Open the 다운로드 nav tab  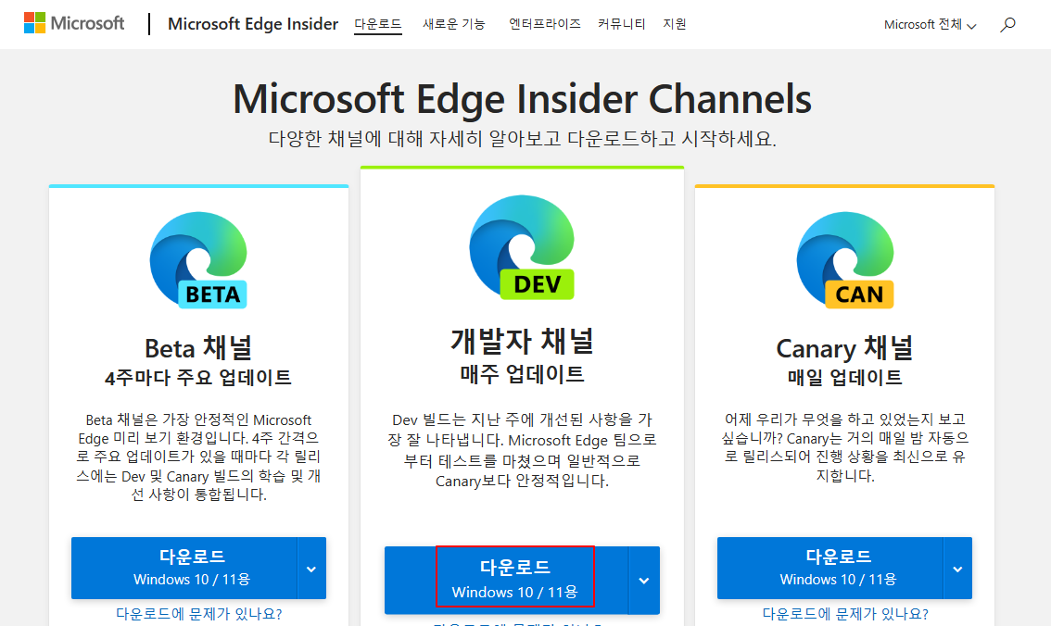[x=378, y=24]
